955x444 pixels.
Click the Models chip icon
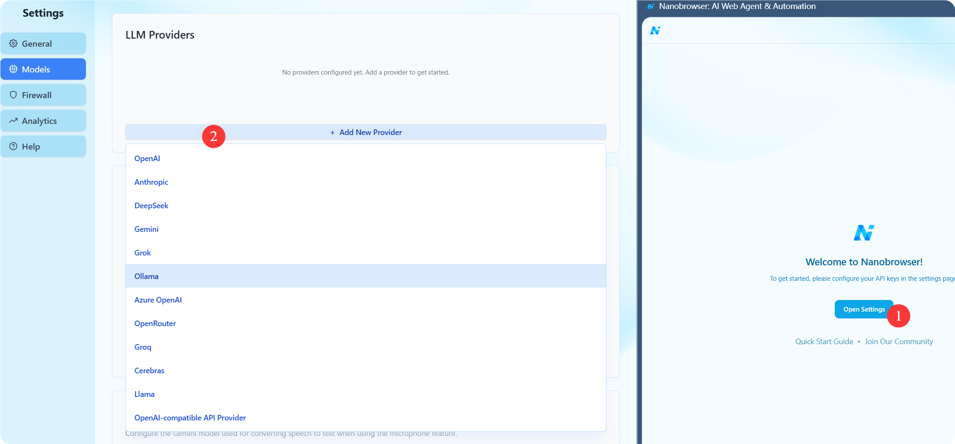13,69
